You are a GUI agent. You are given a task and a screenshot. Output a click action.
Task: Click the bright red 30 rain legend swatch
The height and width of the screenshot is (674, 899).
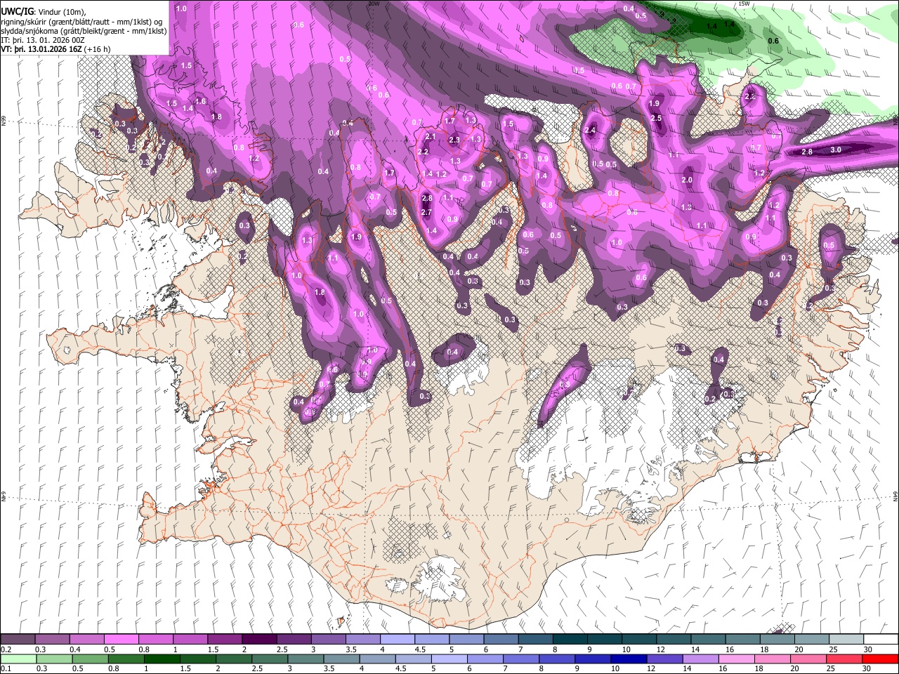tap(881, 659)
